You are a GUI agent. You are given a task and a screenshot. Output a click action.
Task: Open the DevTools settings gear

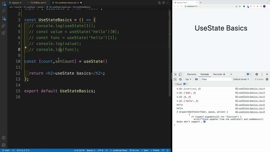(x=256, y=74)
